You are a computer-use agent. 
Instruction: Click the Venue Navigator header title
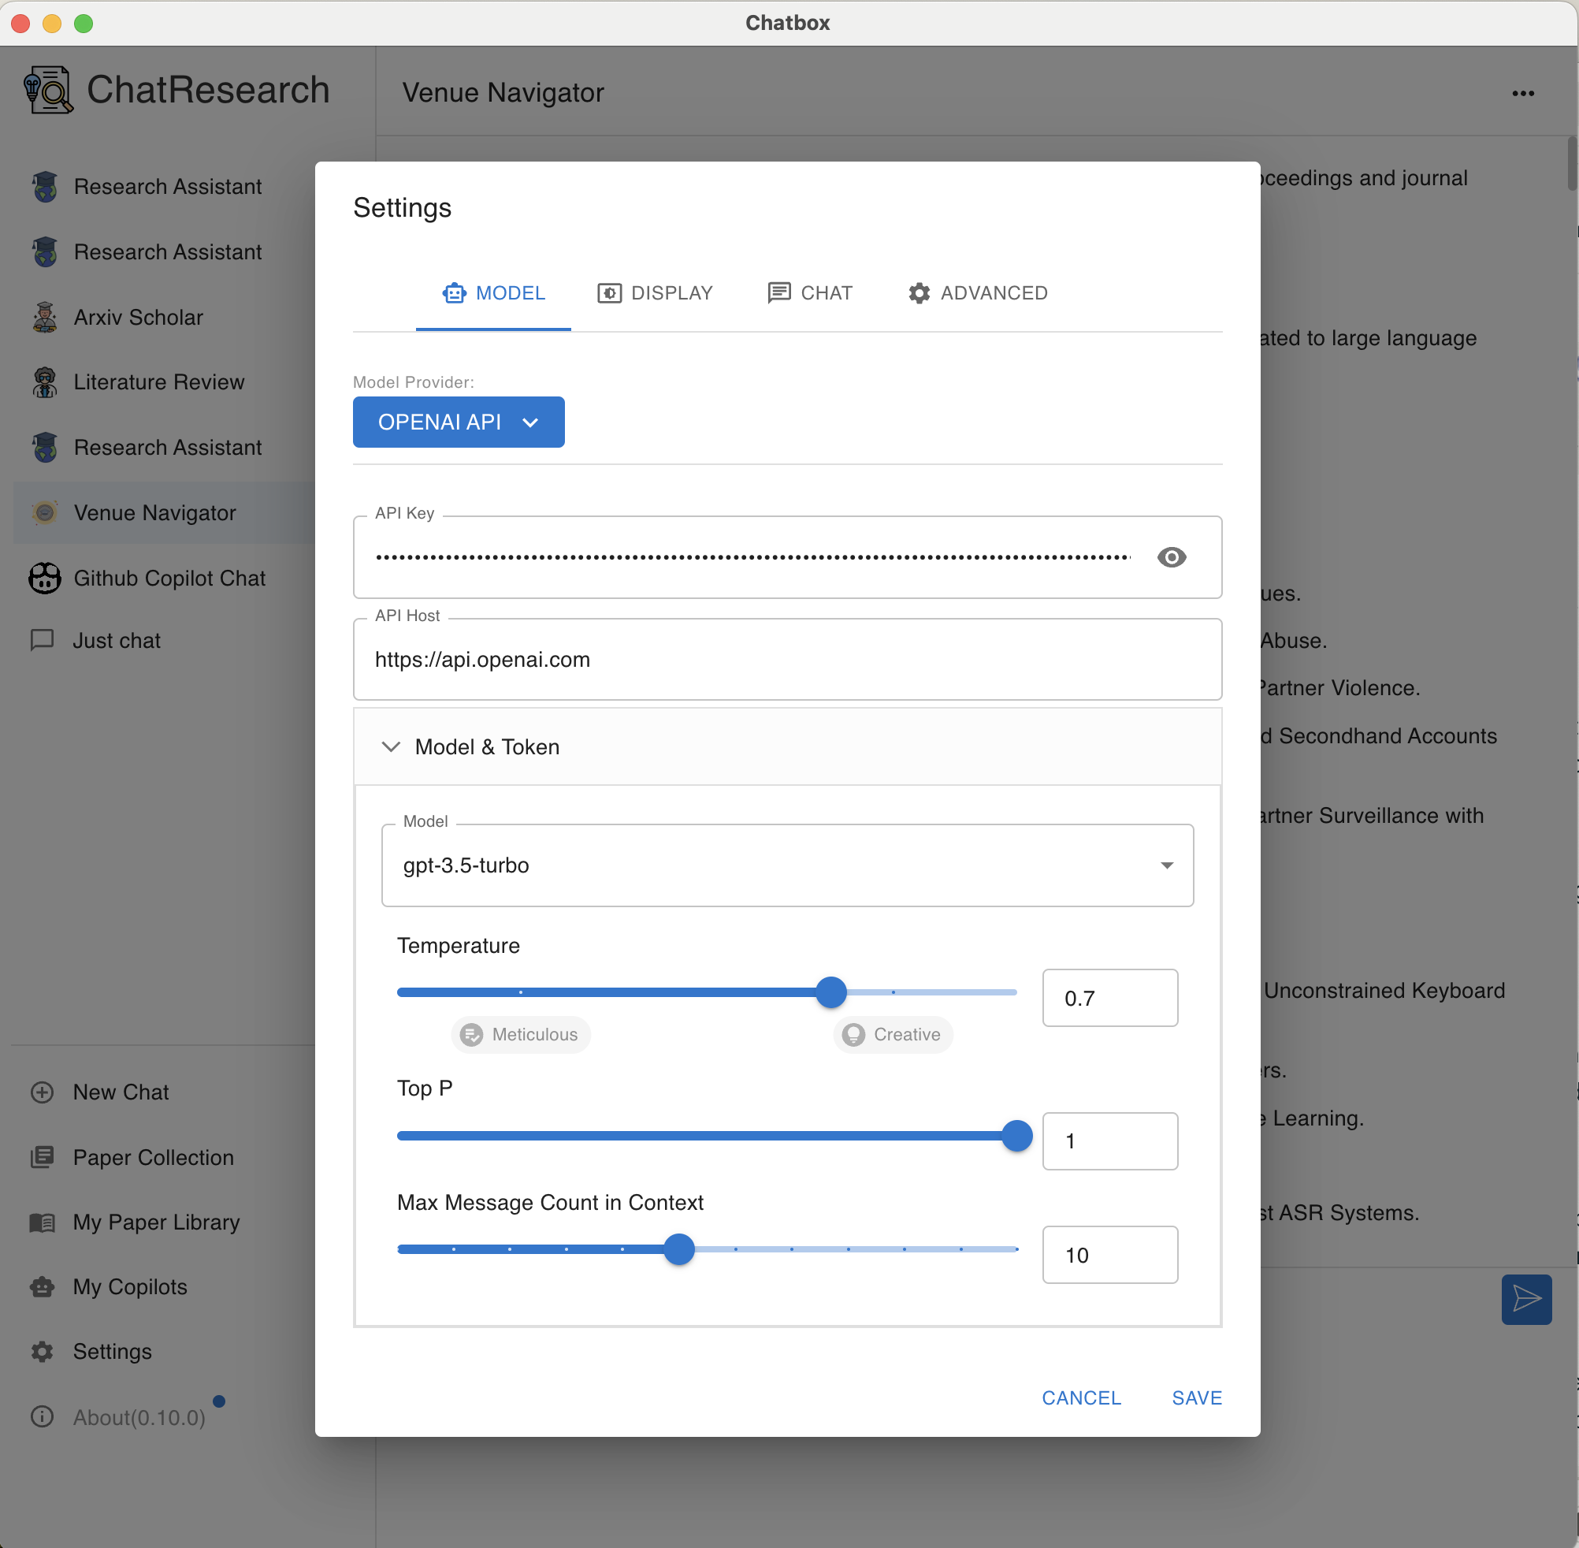coord(503,93)
